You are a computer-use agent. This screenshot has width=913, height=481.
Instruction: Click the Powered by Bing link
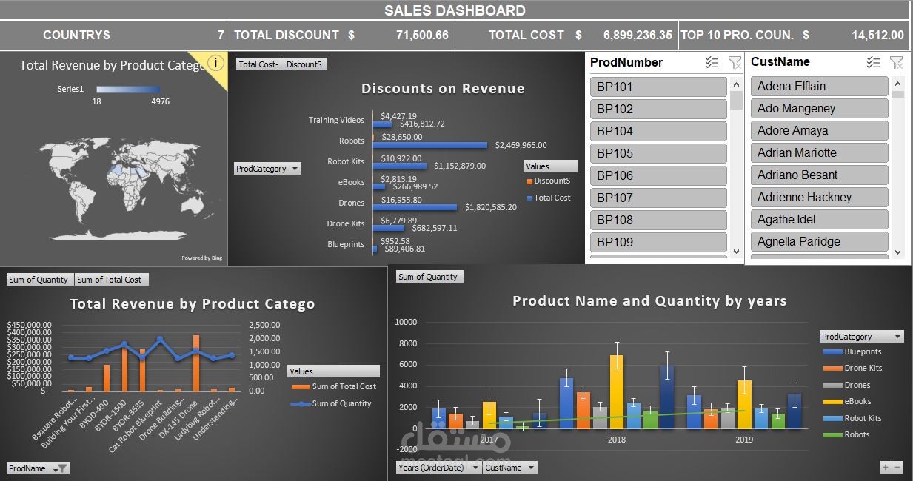click(201, 257)
